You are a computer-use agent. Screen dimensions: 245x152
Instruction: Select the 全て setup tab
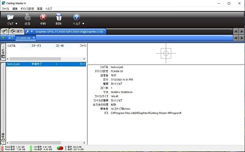pyautogui.click(x=11, y=38)
